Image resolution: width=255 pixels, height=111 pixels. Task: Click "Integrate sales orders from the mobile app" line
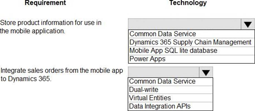coord(61,71)
